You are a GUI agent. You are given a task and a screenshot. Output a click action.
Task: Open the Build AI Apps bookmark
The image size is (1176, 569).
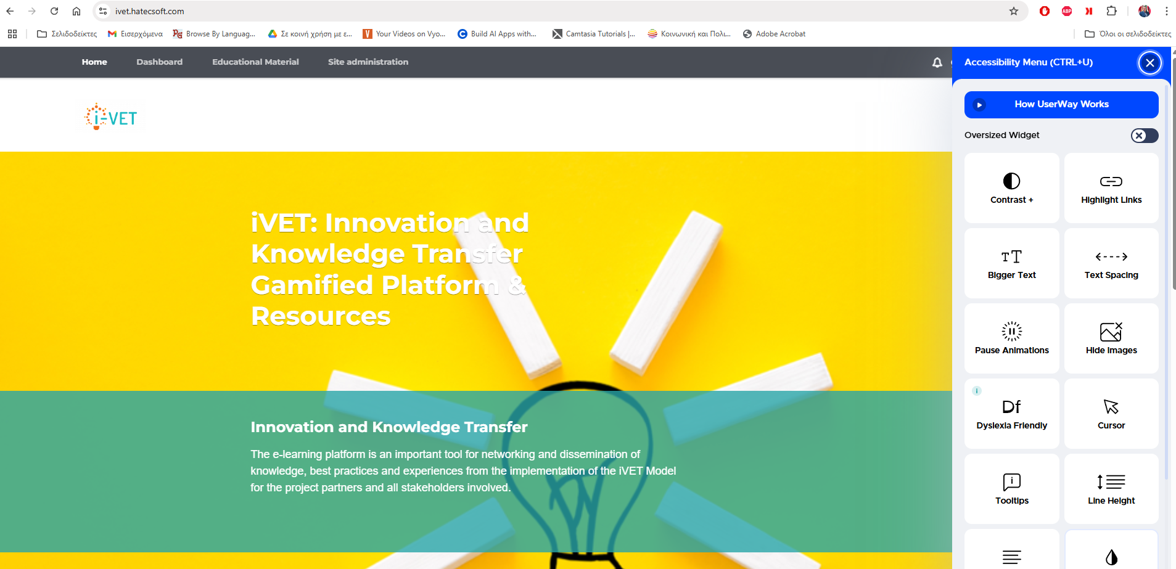497,34
